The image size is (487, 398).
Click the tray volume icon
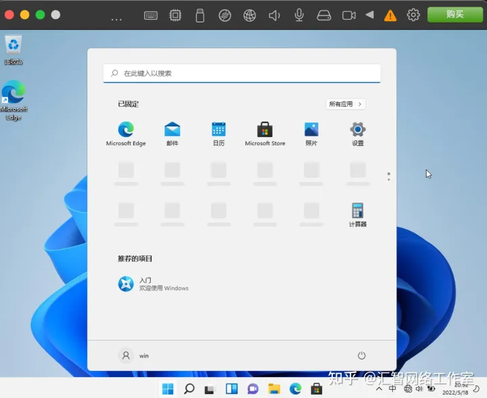(x=419, y=389)
